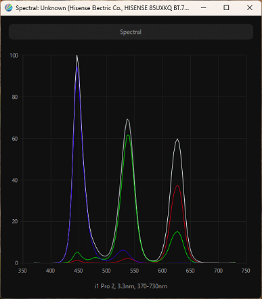Click the x-axis label 600
Image resolution: width=262 pixels, height=299 pixels.
click(162, 271)
